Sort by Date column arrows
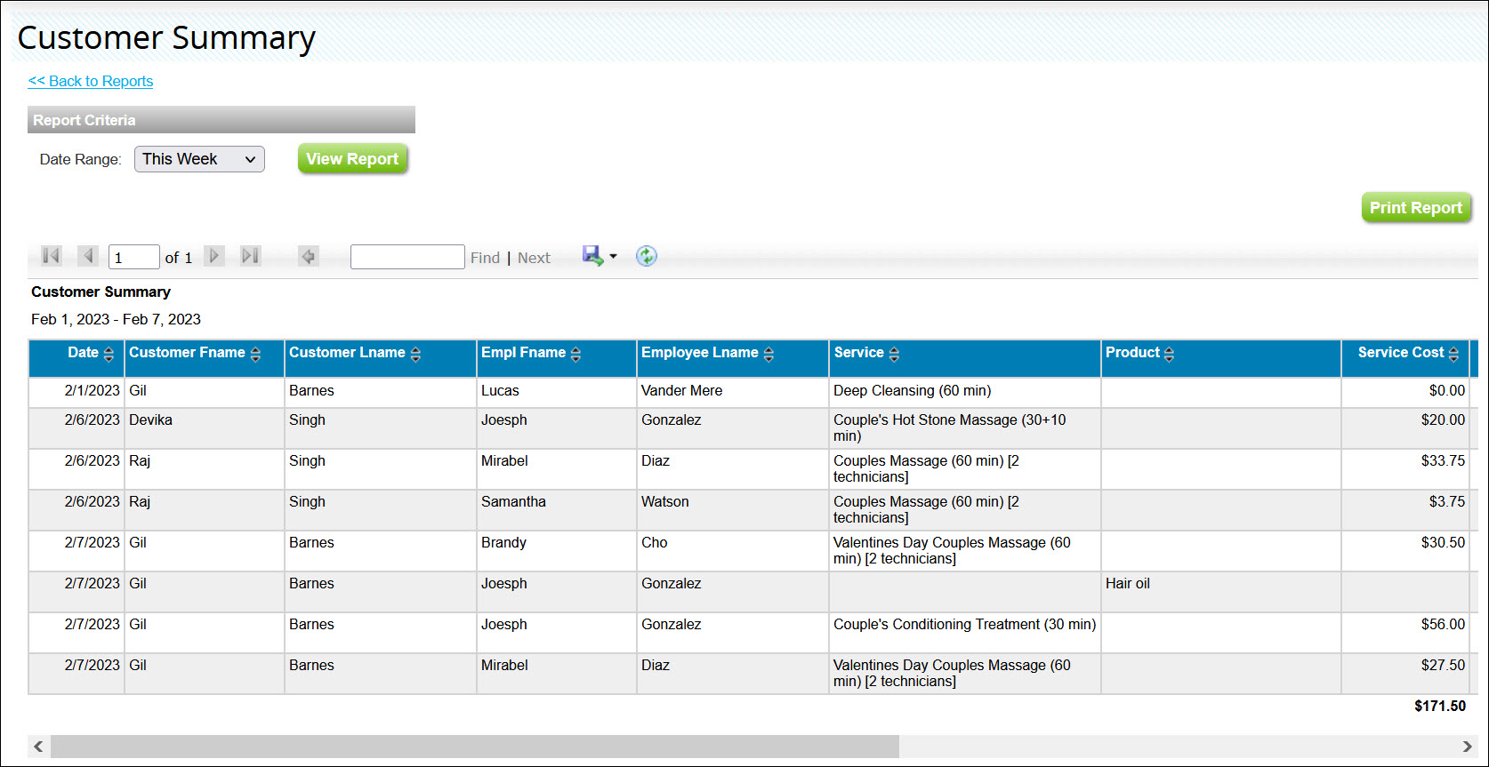1489x767 pixels. pyautogui.click(x=109, y=355)
